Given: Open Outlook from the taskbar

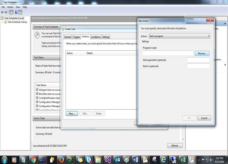Looking at the screenshot, I should (117, 160).
